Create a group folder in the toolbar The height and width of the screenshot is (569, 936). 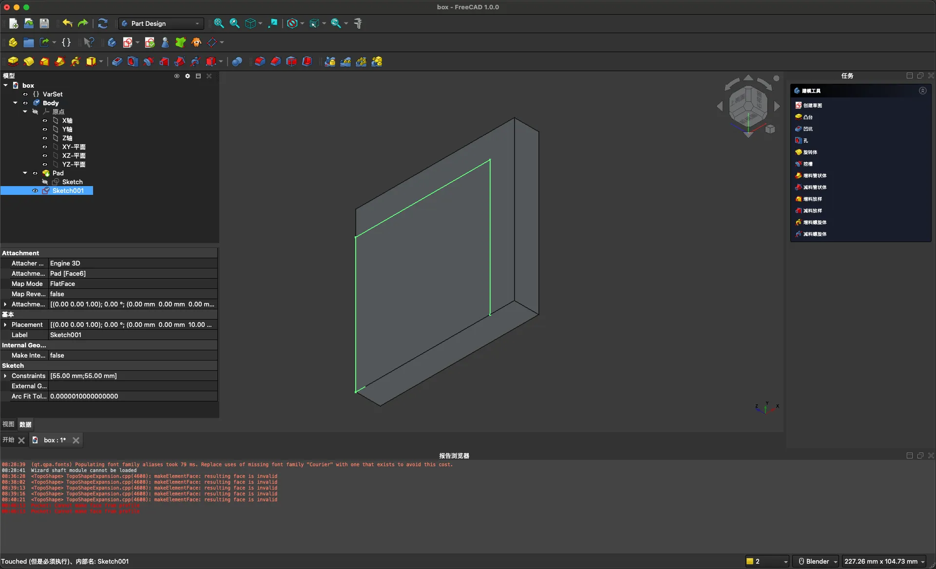click(x=29, y=42)
